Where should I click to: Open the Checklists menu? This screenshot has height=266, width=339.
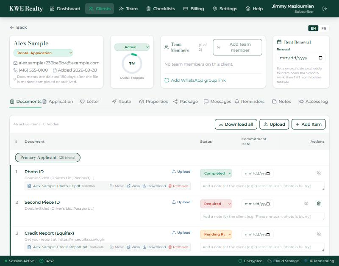pos(161,8)
